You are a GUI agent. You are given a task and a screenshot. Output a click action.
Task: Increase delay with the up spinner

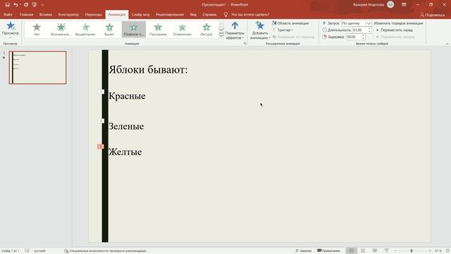(x=363, y=35)
